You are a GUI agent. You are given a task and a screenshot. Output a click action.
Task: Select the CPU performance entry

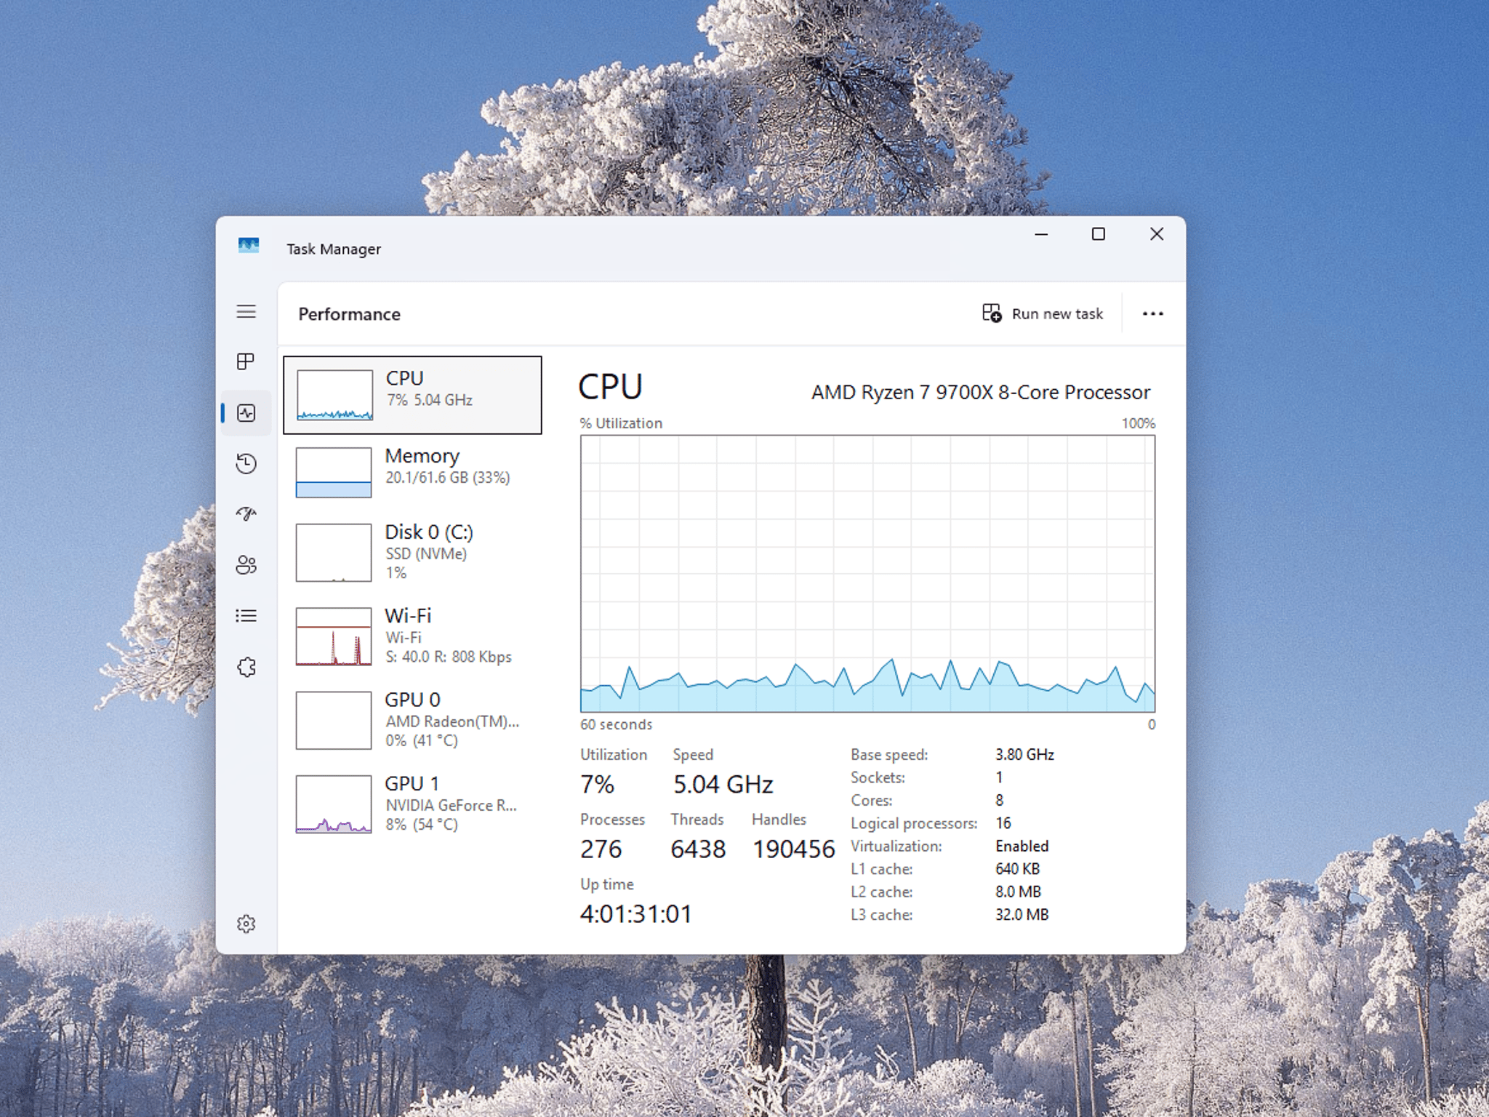pyautogui.click(x=412, y=395)
